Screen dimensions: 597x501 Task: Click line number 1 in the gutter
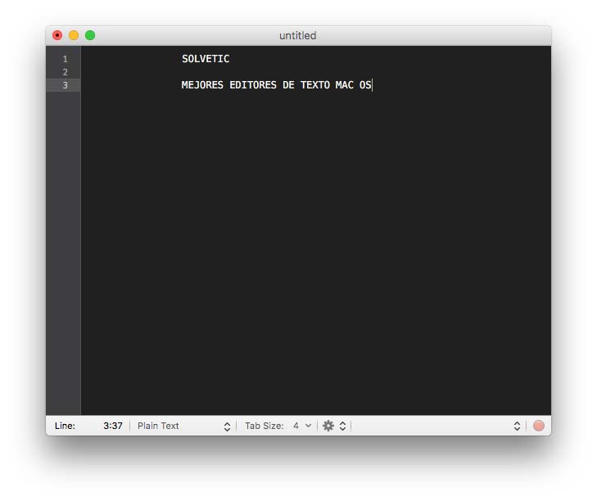[x=66, y=59]
